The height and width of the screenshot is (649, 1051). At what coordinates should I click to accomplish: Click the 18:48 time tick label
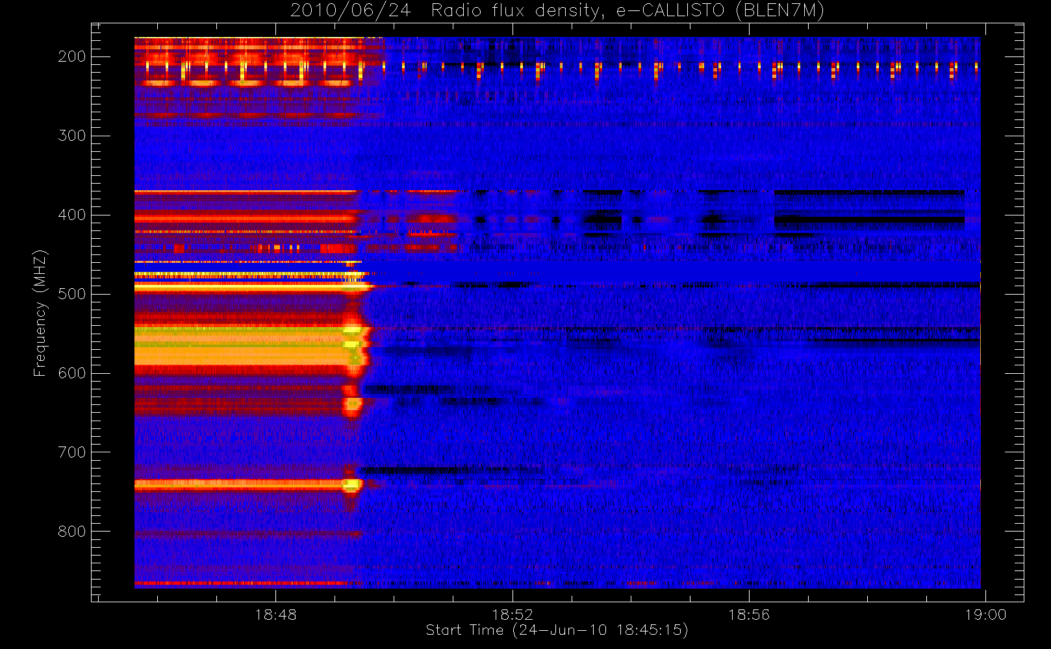pyautogui.click(x=275, y=615)
